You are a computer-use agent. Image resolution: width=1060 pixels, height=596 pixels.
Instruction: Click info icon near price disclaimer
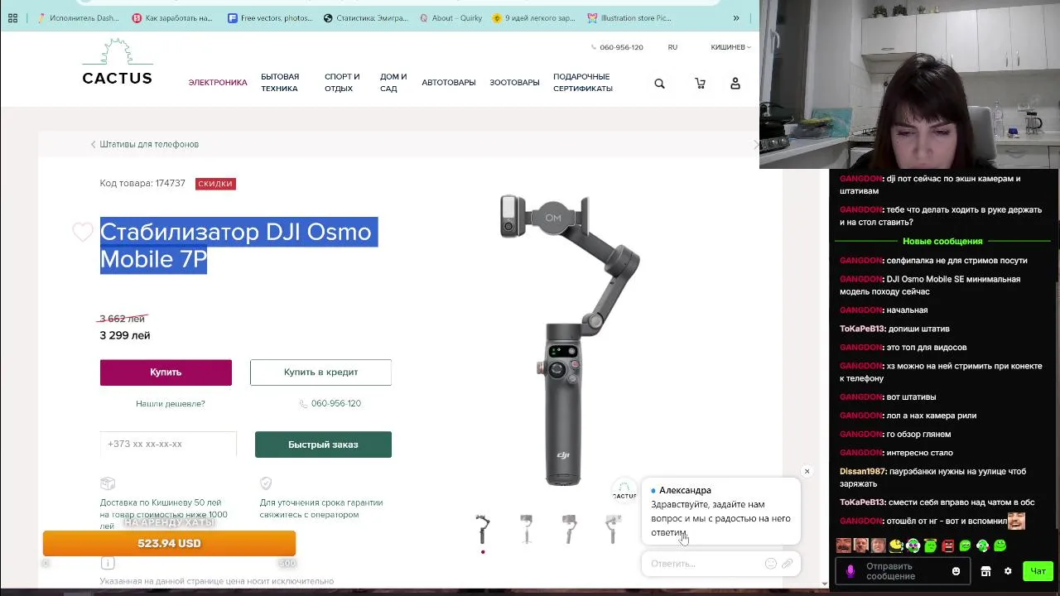coord(108,563)
